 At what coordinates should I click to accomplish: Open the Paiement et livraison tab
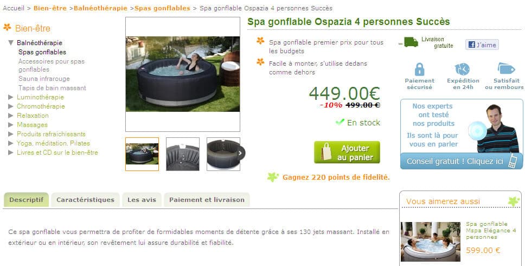(x=207, y=200)
